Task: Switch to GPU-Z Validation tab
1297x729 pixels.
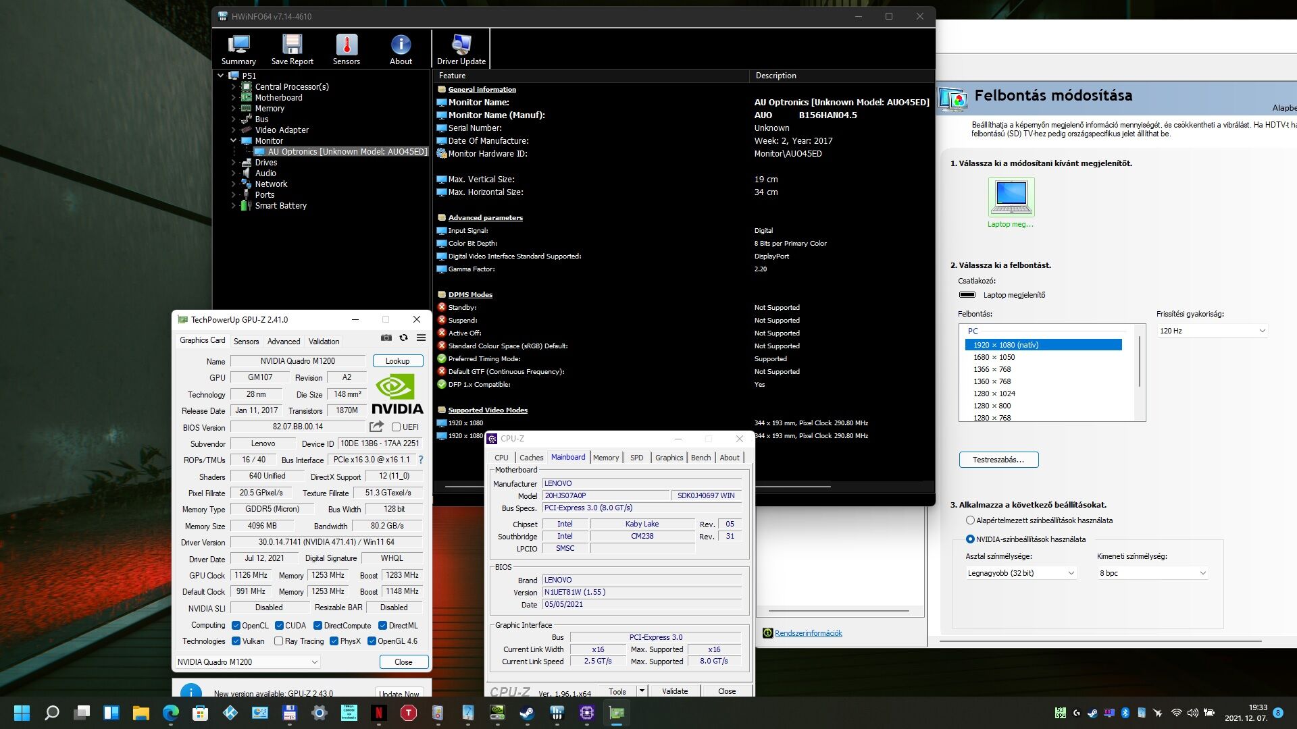Action: (x=324, y=342)
